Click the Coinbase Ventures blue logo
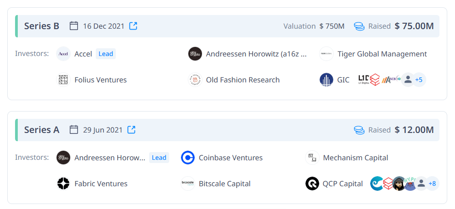 [x=188, y=158]
